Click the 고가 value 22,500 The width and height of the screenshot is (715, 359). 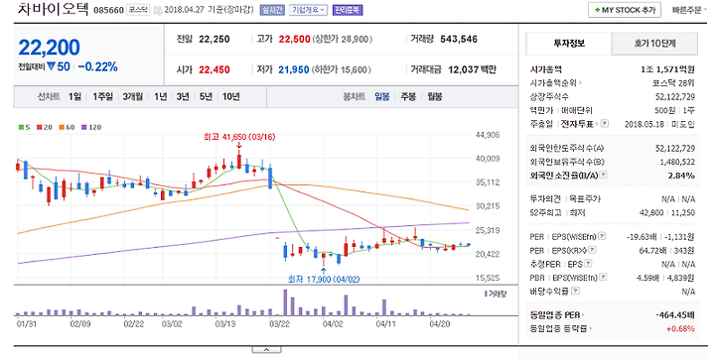(295, 40)
